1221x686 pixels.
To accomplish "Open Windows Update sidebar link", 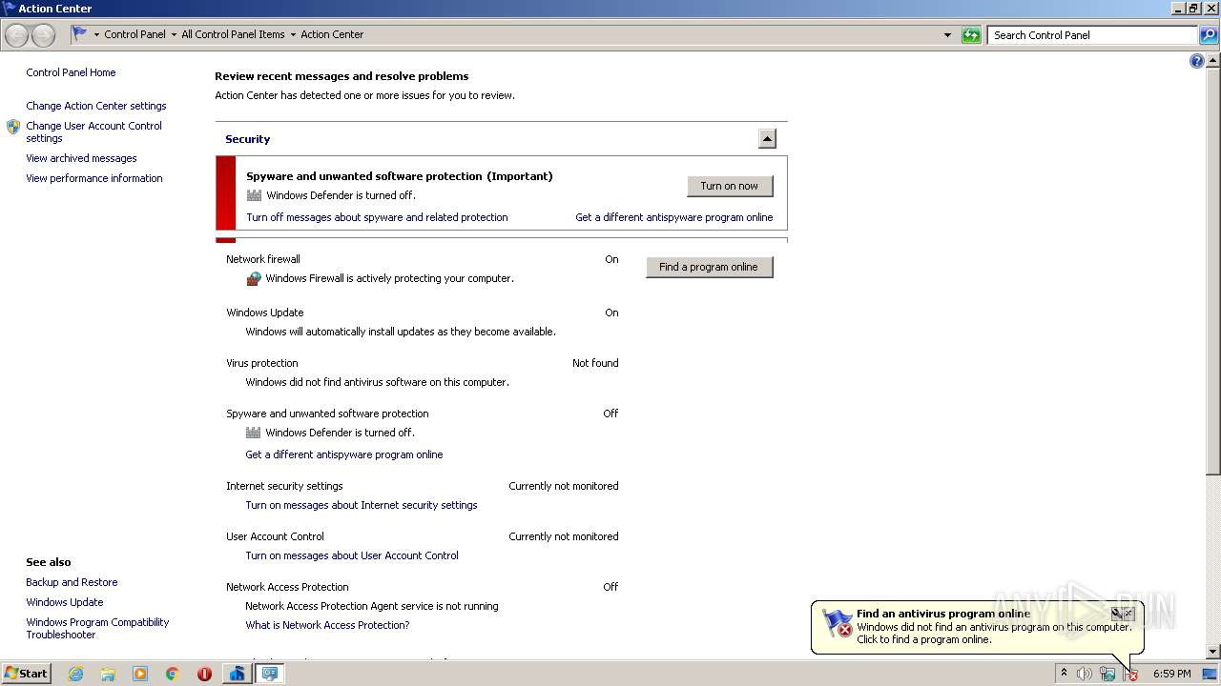I will click(x=65, y=602).
